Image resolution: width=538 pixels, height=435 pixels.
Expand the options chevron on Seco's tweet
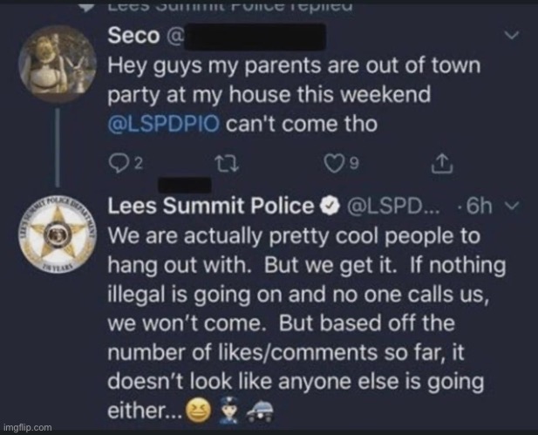point(514,37)
